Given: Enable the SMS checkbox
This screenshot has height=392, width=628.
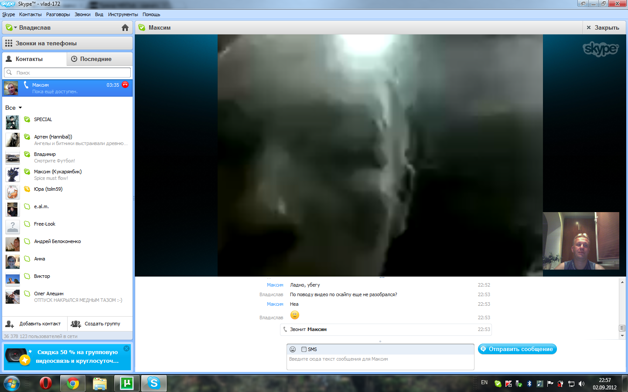Looking at the screenshot, I should pyautogui.click(x=304, y=349).
